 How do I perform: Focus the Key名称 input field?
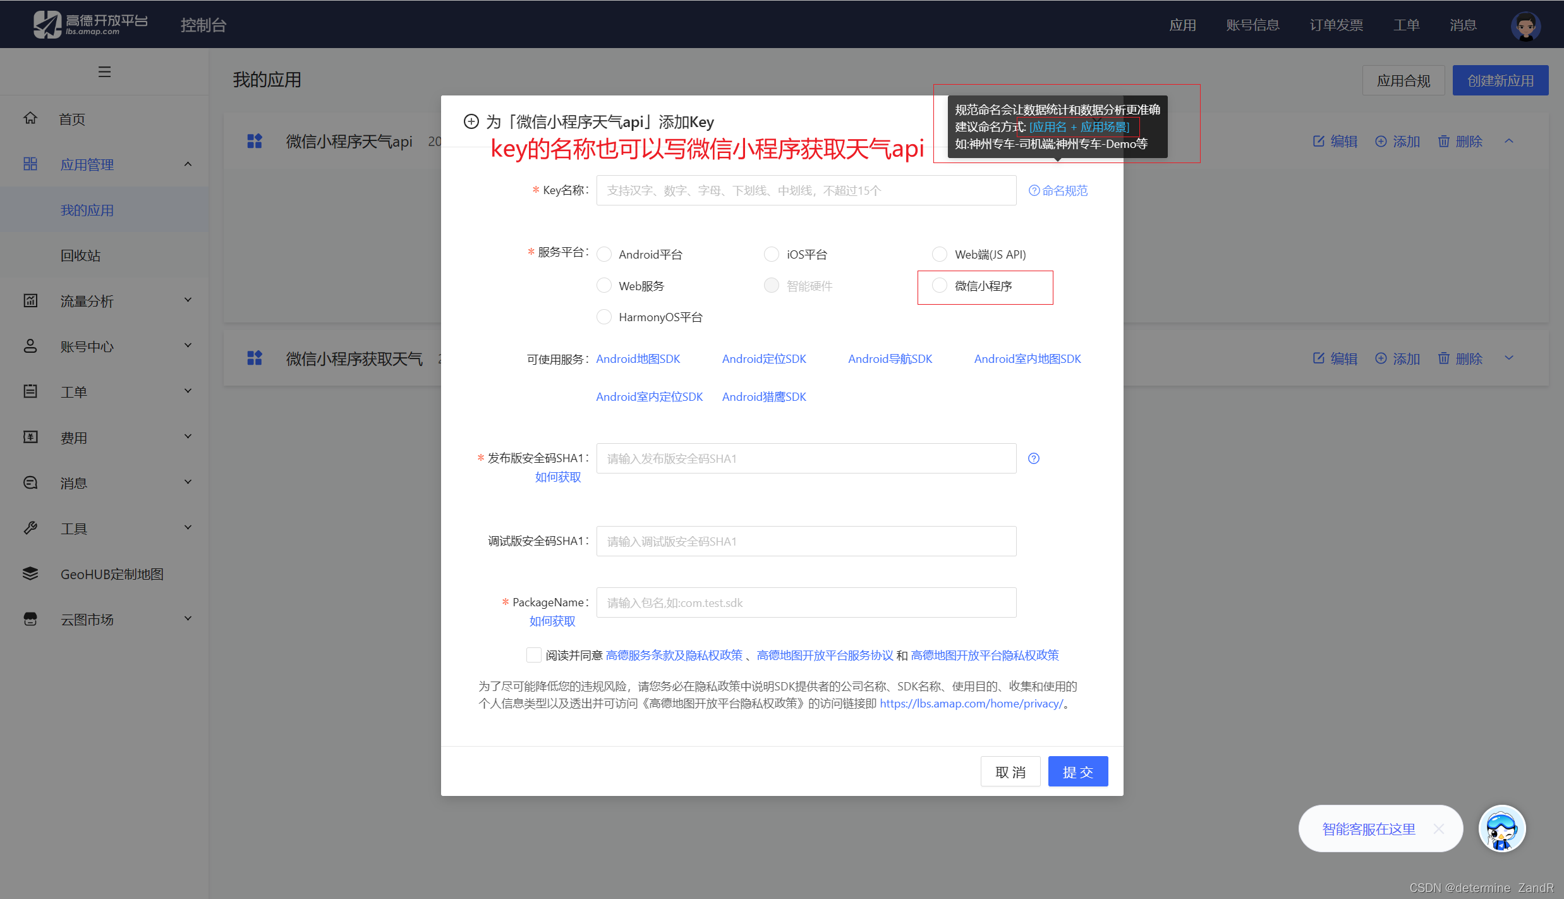point(806,190)
